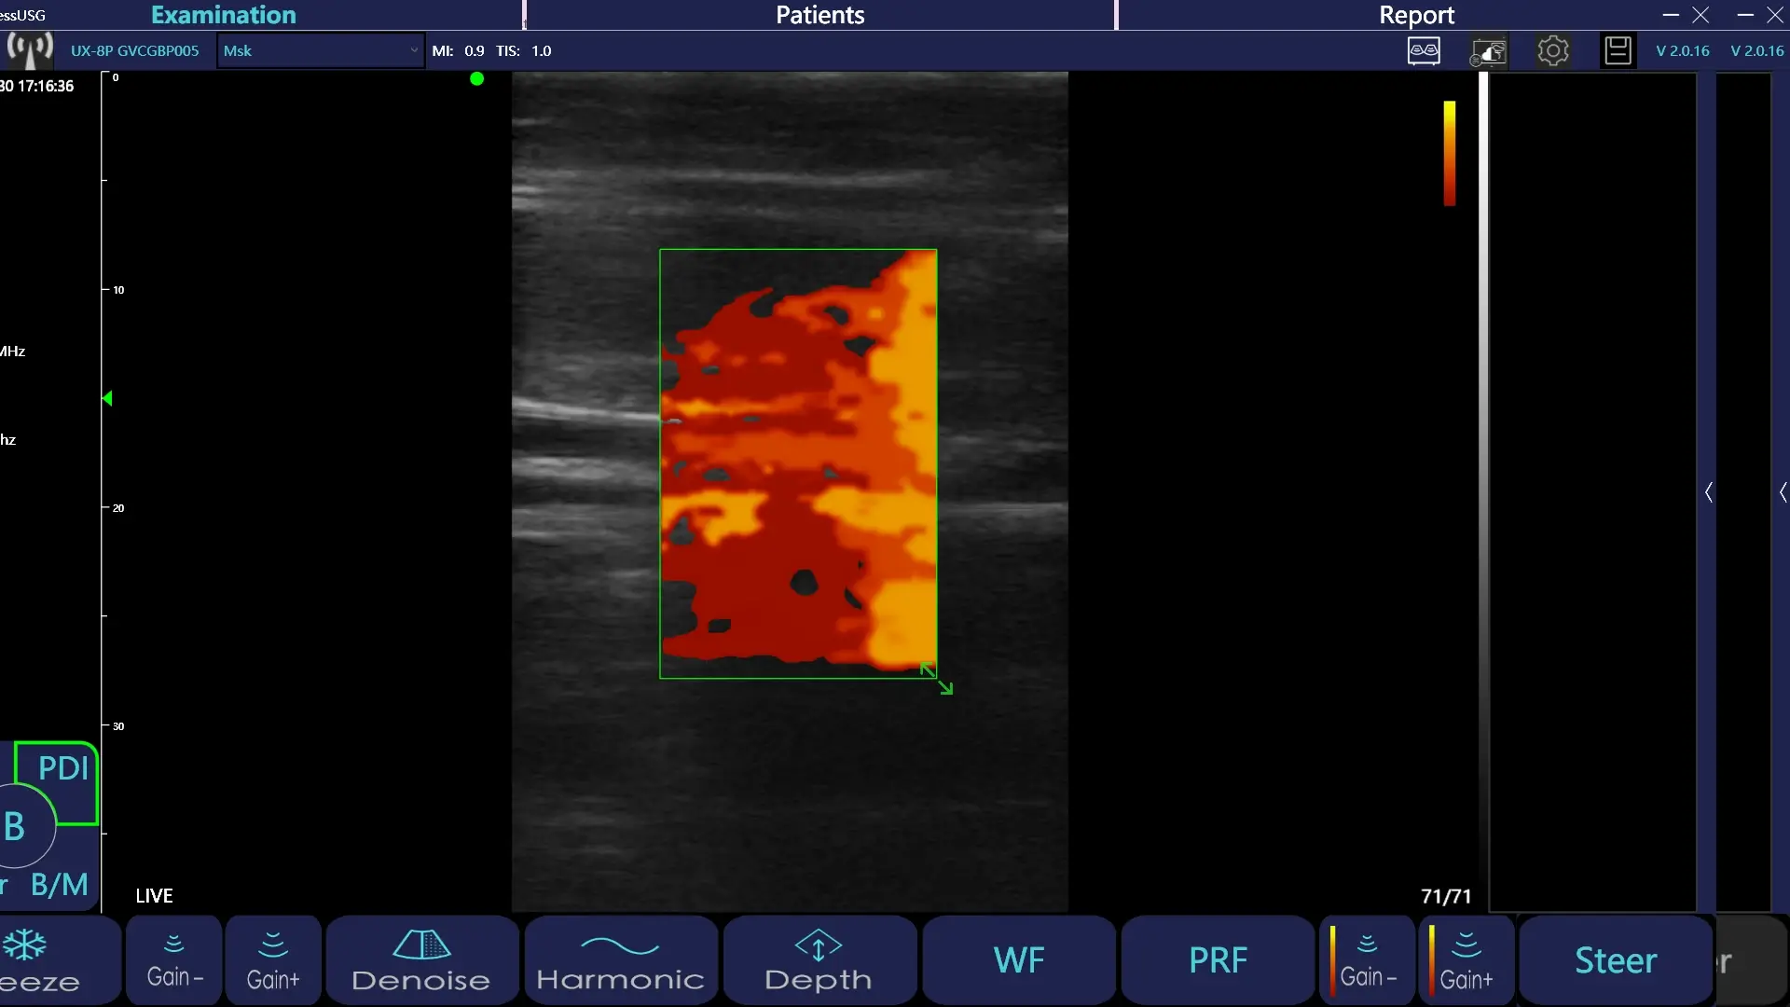Open the dual ultrasound image view icon
Screen dimensions: 1790x1007
(1424, 50)
